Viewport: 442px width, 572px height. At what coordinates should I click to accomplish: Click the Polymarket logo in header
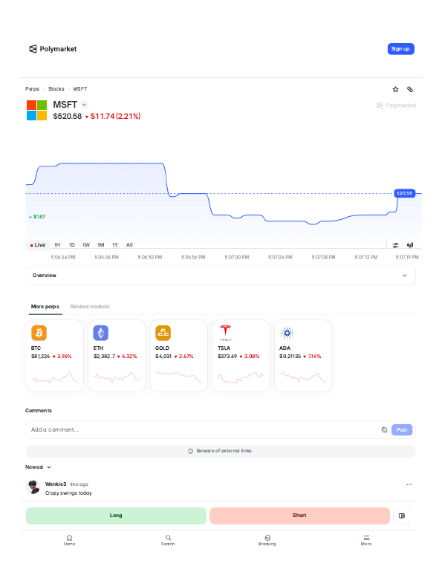click(53, 49)
